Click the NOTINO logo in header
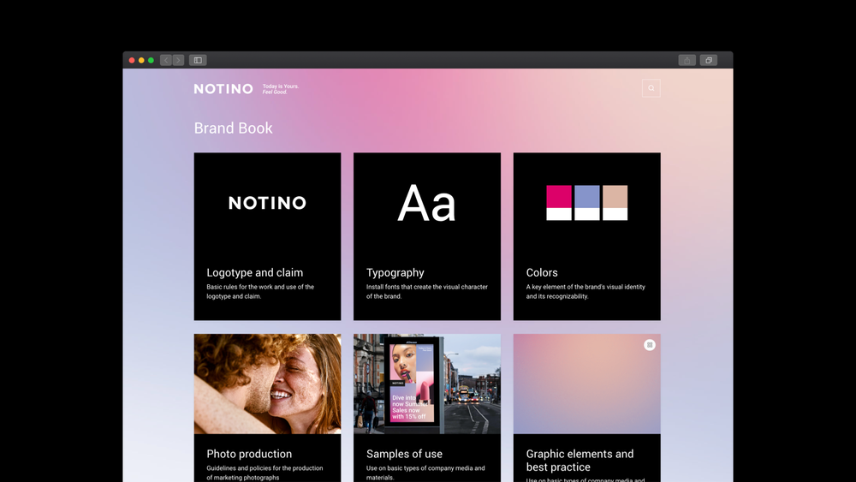Image resolution: width=856 pixels, height=482 pixels. tap(223, 88)
